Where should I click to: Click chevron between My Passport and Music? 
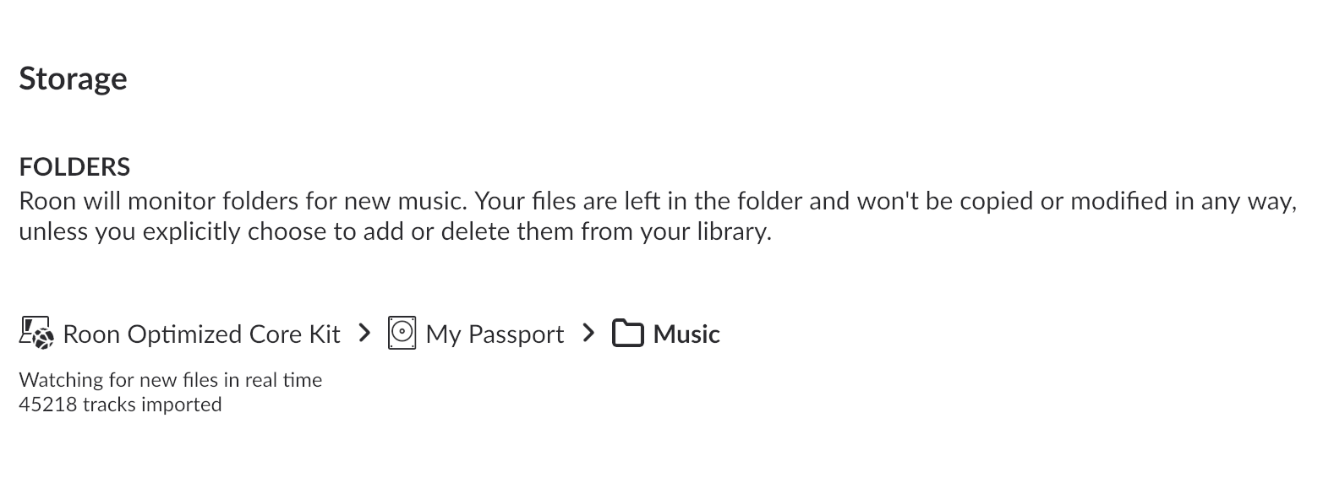point(589,333)
